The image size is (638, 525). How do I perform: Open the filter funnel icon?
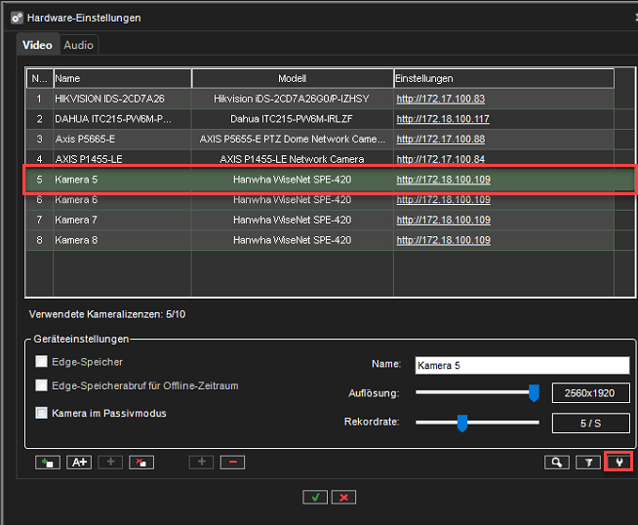pos(587,463)
